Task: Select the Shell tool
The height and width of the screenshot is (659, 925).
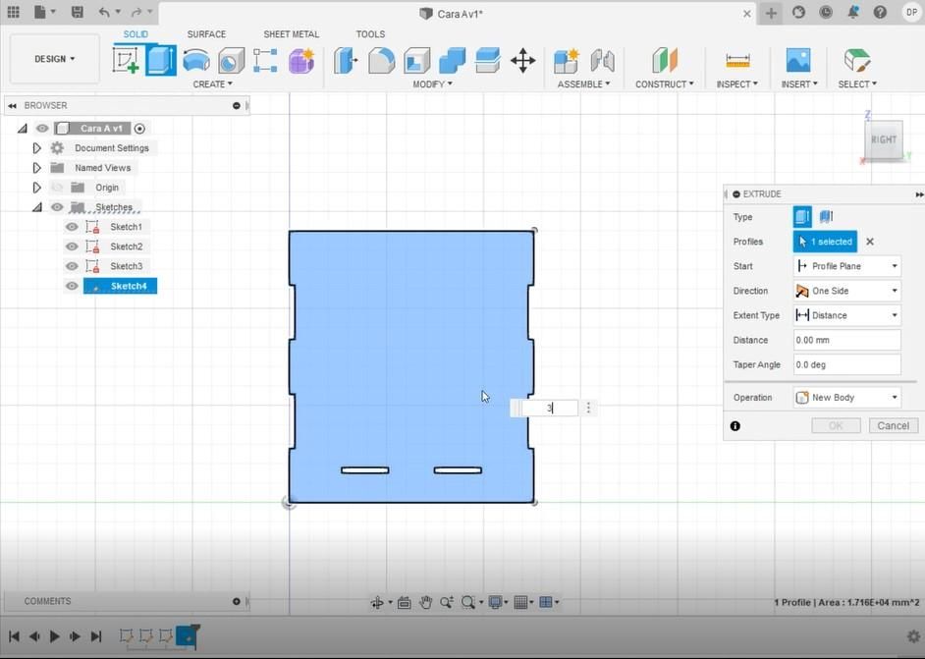Action: [416, 61]
